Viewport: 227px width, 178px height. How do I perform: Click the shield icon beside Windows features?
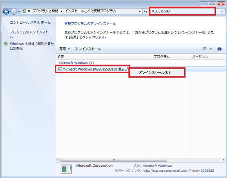pos(6,44)
